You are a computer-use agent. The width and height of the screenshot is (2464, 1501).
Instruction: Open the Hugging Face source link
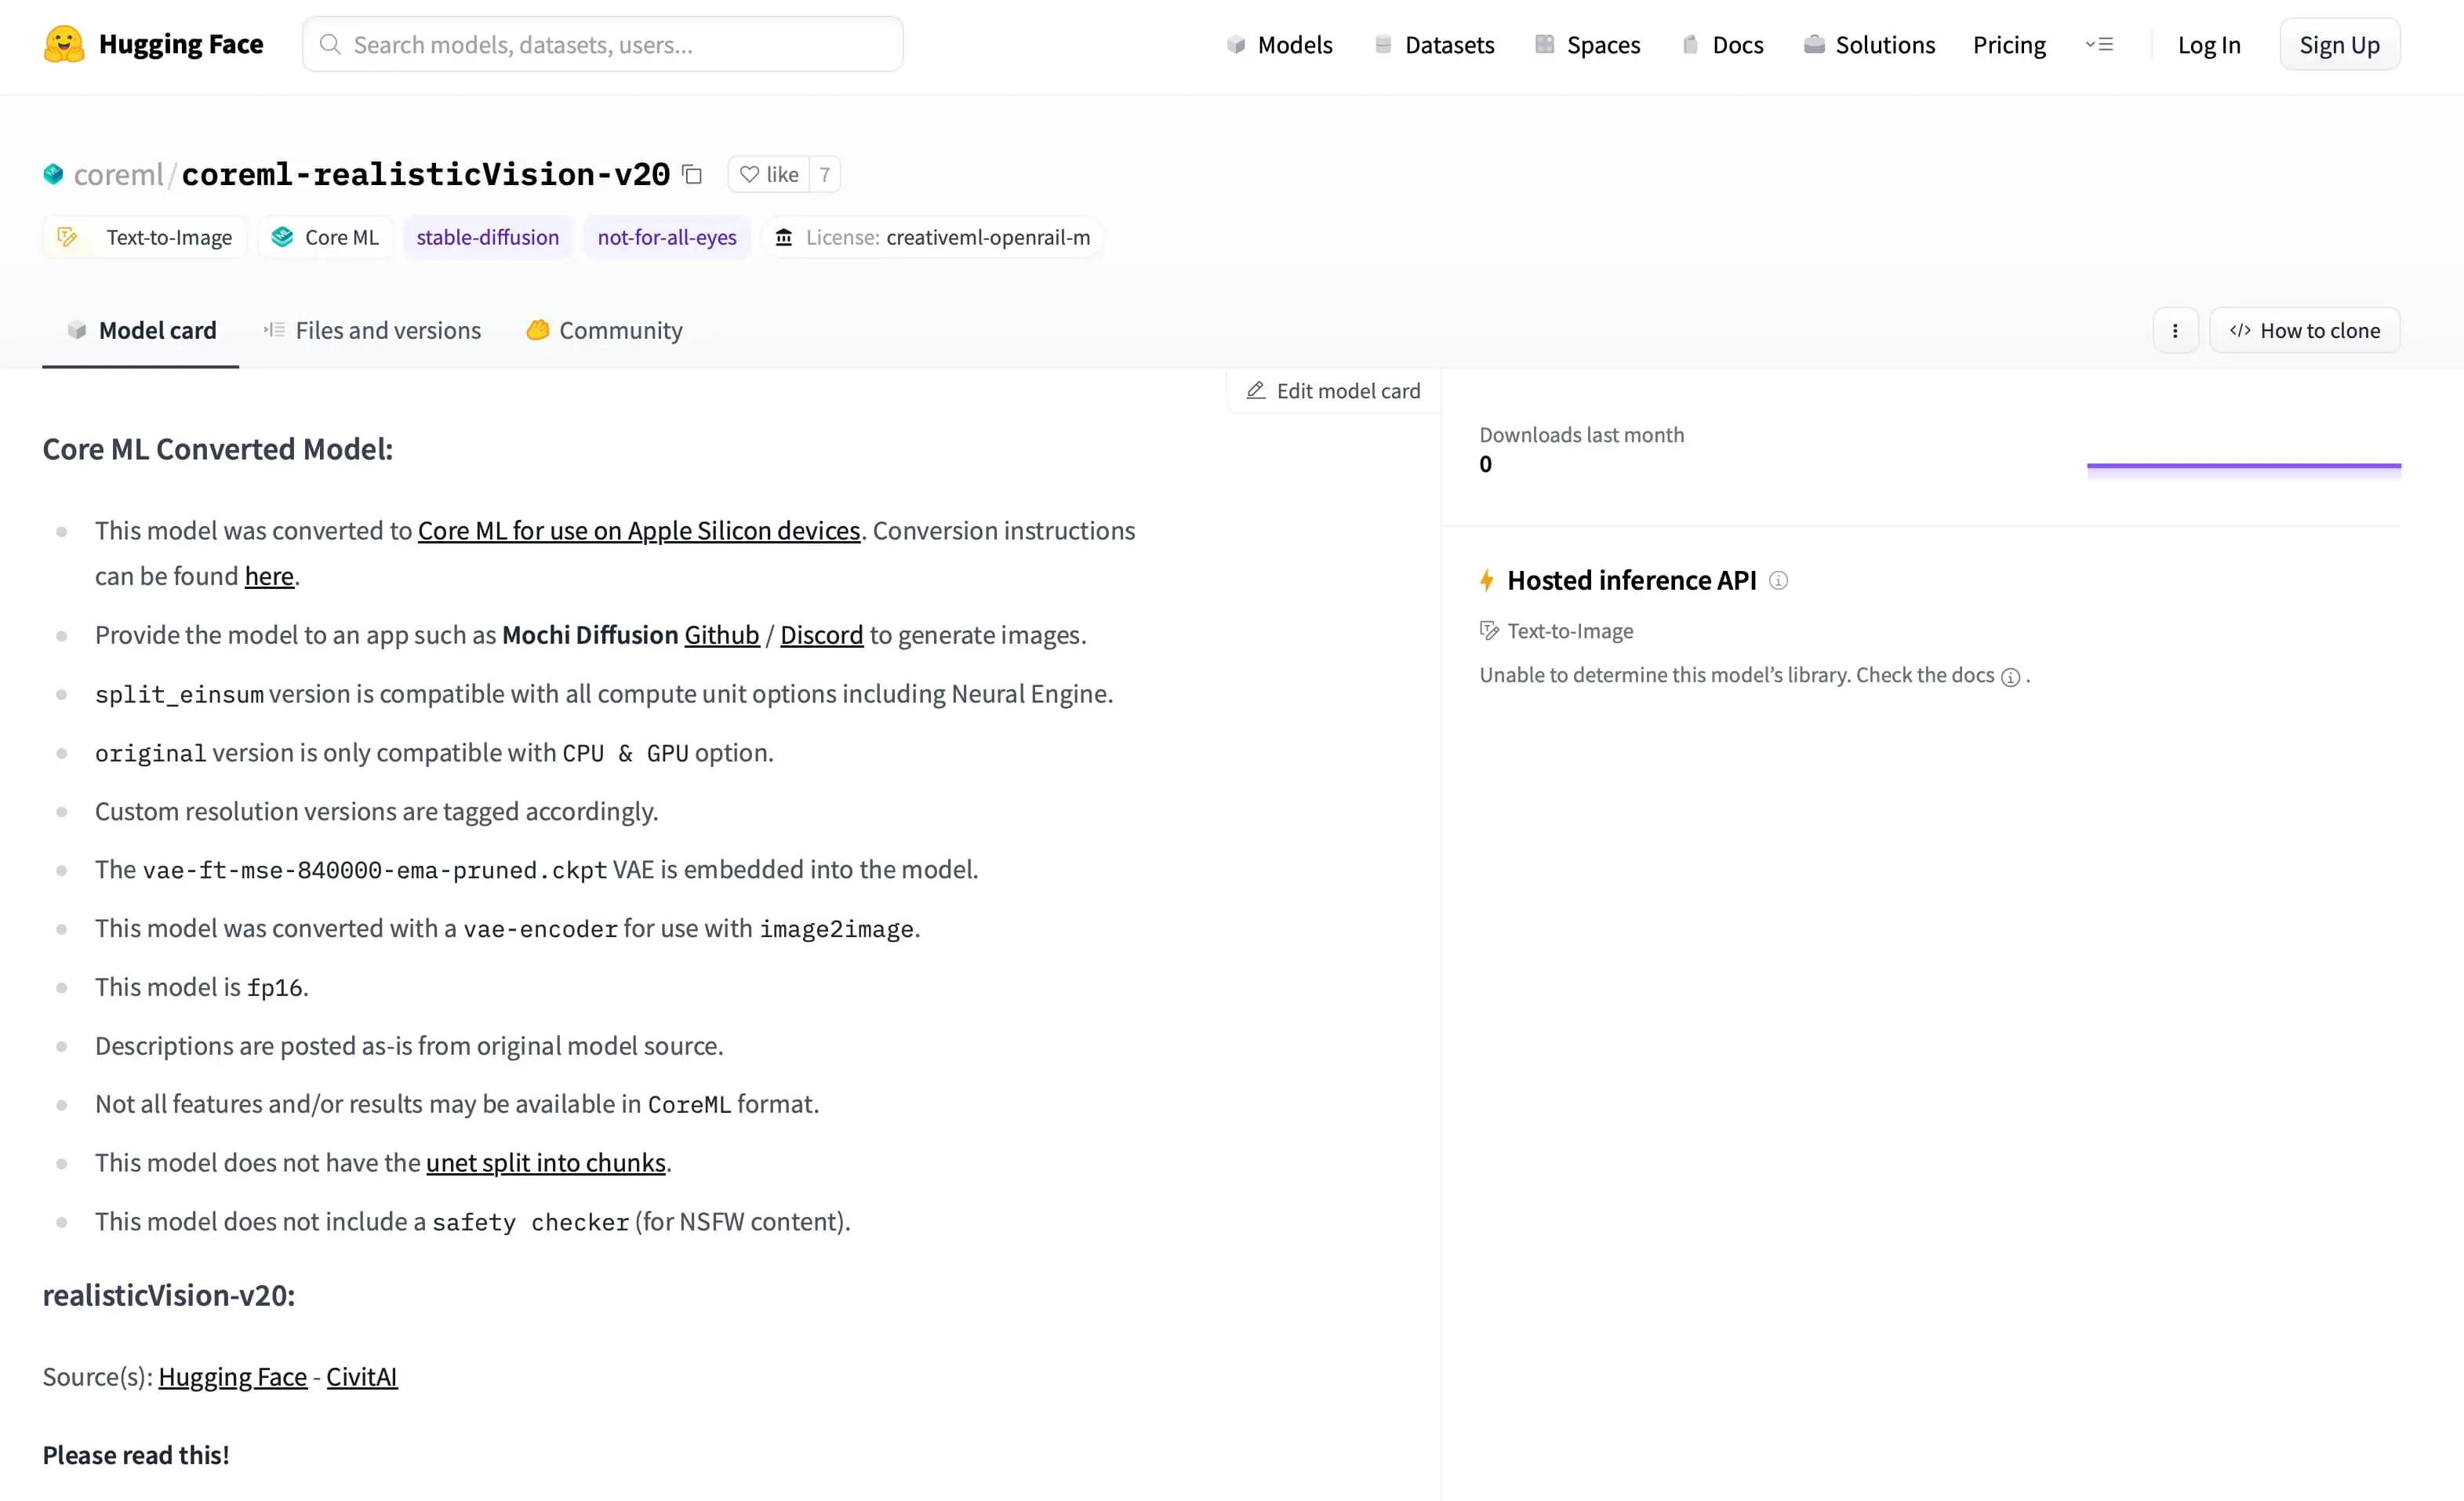[233, 1377]
